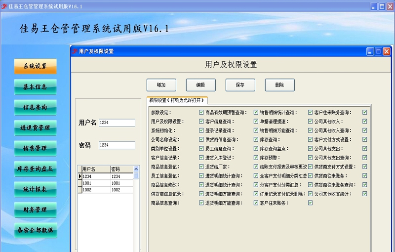Viewport: 395px width, 252px height.
Task: Toggle the 员工信息登记 checkbox
Action: [x=201, y=175]
